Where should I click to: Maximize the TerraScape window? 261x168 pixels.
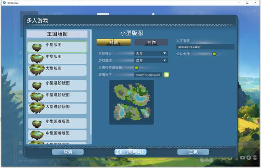point(247,3)
